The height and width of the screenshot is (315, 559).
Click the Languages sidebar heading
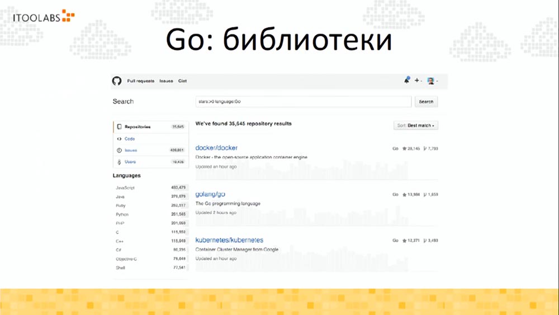126,176
